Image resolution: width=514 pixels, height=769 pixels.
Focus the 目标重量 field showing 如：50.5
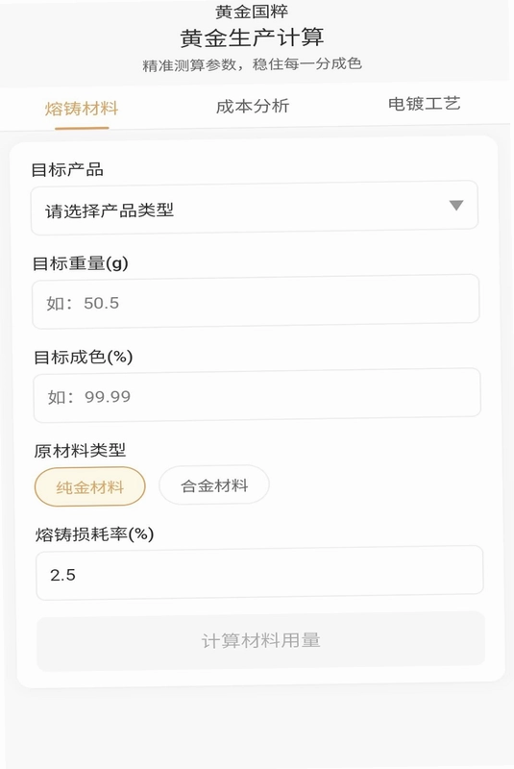(x=256, y=301)
